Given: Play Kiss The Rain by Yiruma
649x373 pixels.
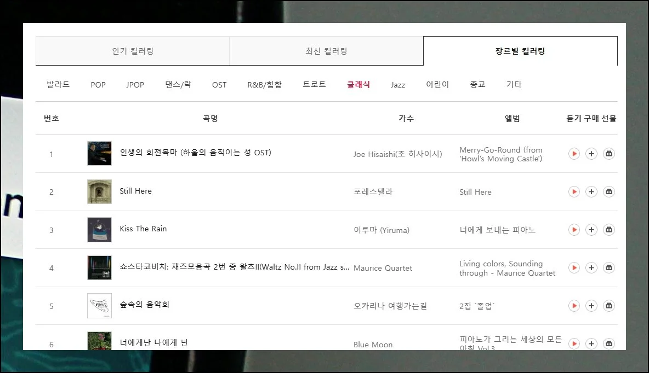Looking at the screenshot, I should click(x=574, y=230).
